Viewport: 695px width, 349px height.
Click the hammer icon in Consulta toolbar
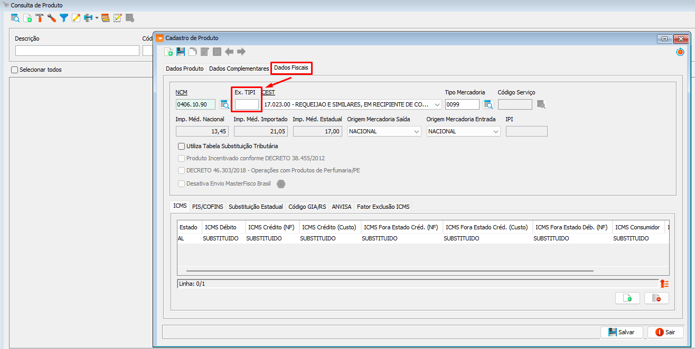[40, 18]
